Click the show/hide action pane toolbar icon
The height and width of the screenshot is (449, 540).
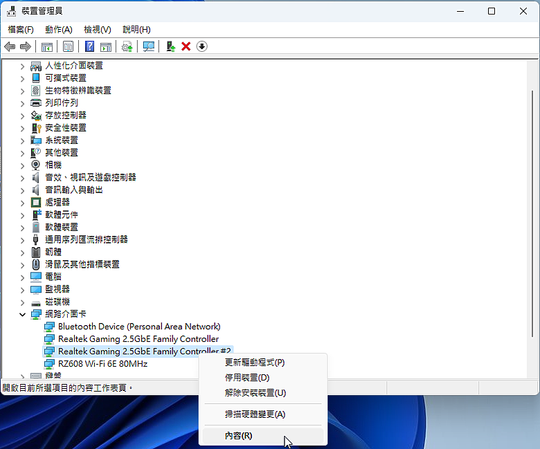click(x=106, y=46)
